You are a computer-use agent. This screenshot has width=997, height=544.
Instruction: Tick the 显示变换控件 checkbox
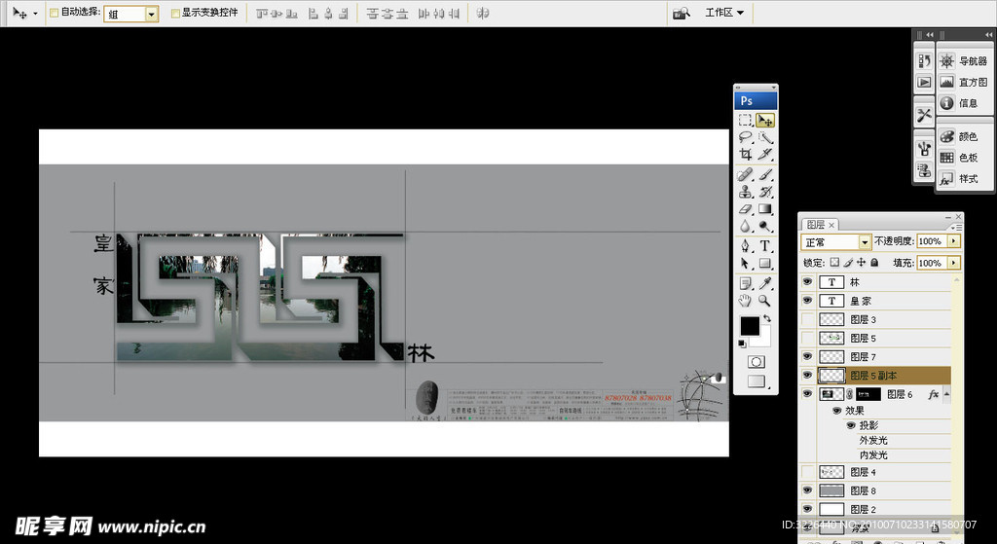pos(175,14)
